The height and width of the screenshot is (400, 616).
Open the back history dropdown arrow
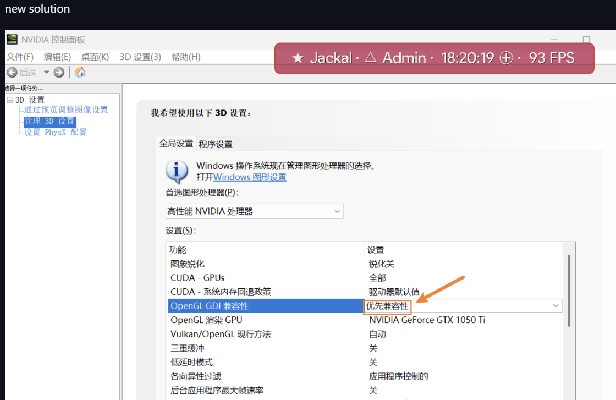(46, 72)
